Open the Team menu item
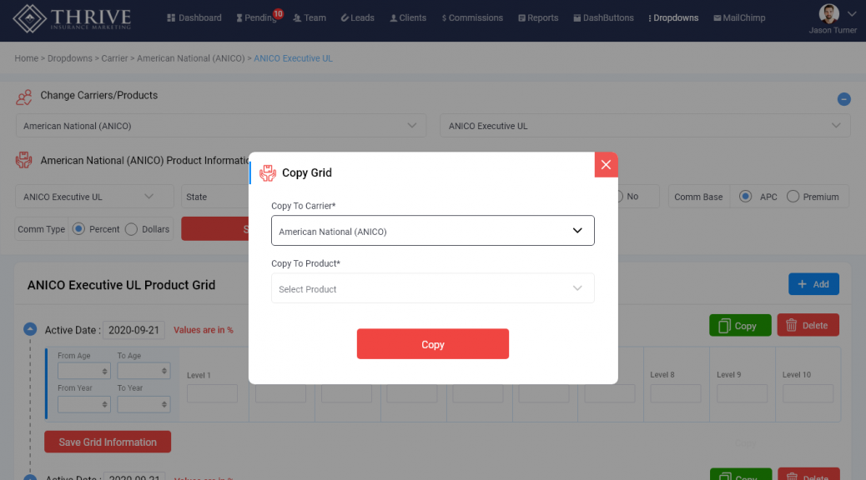 [310, 17]
